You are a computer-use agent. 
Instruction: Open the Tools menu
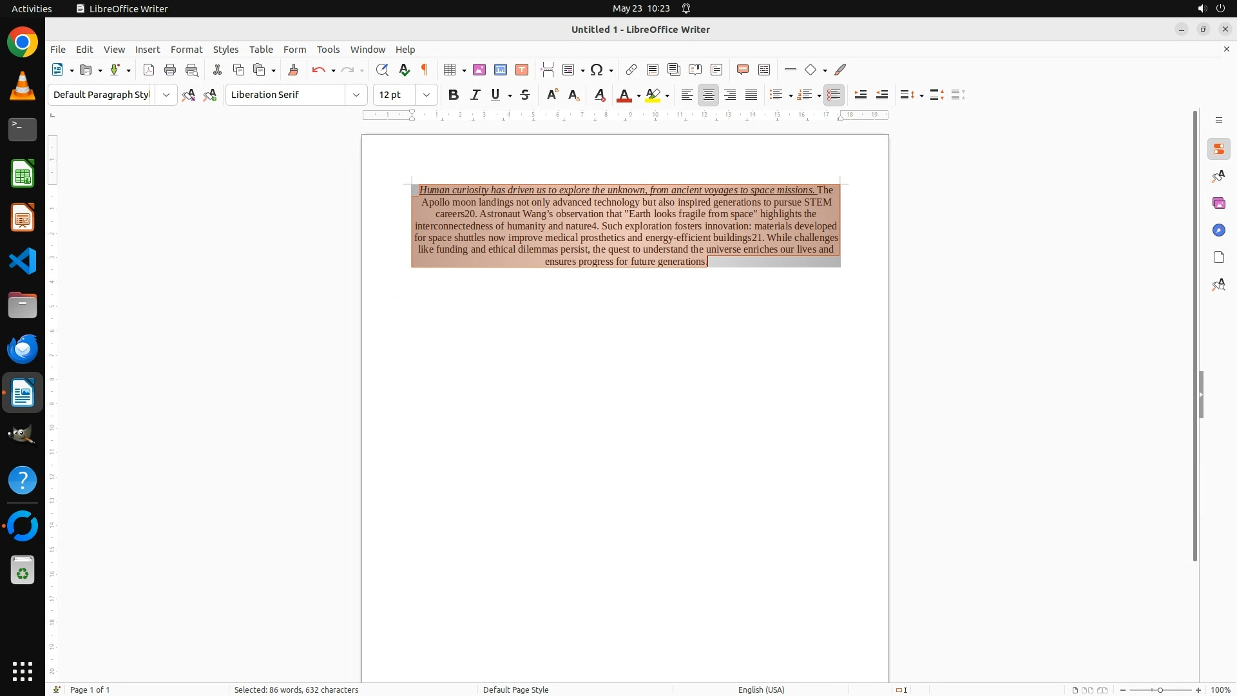click(x=328, y=50)
